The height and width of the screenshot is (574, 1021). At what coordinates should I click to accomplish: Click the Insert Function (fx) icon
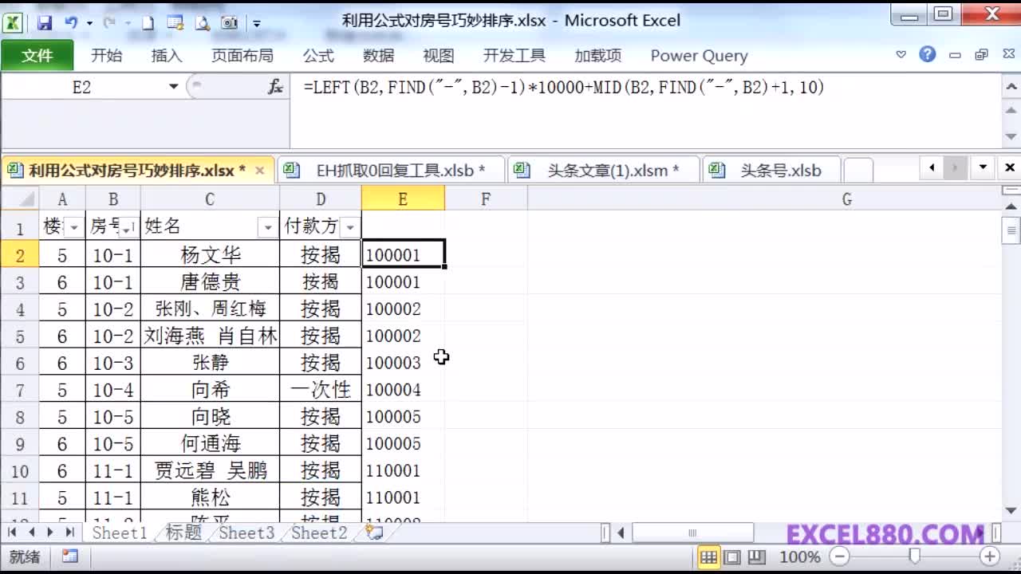pos(275,86)
